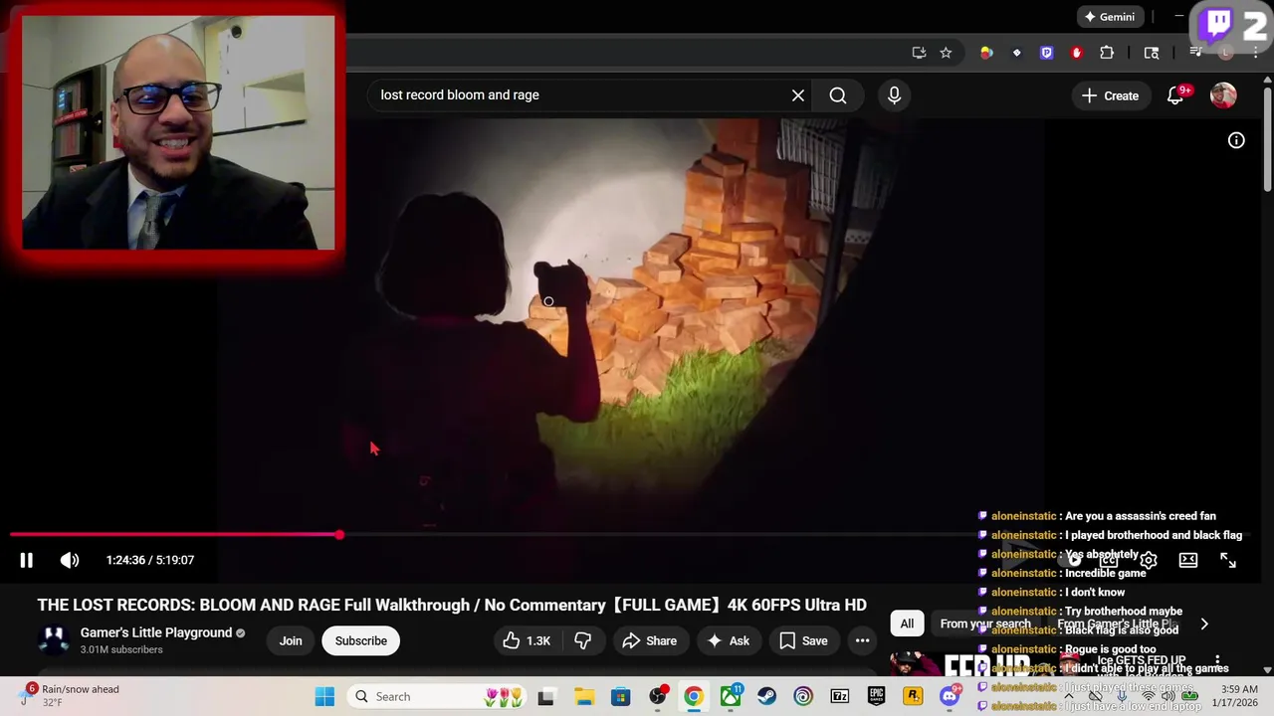This screenshot has height=716, width=1274.
Task: Switch to theater mode
Action: 1188,560
